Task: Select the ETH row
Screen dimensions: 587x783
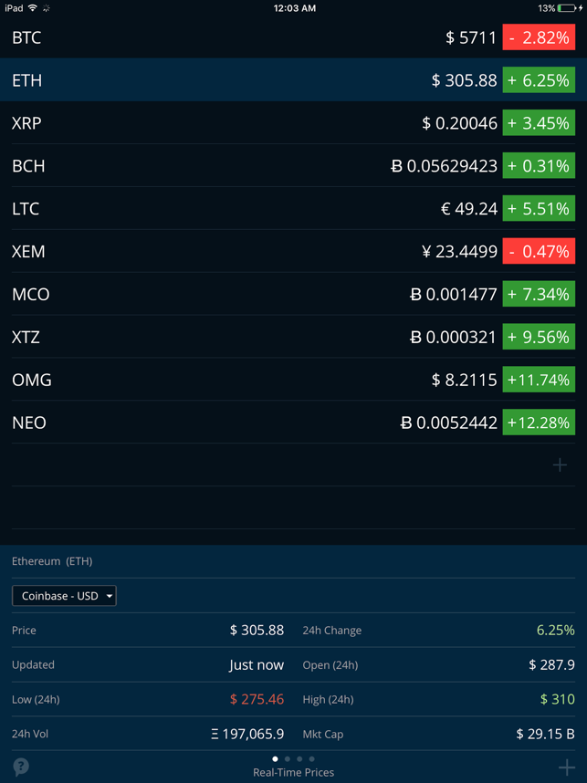Action: click(293, 80)
